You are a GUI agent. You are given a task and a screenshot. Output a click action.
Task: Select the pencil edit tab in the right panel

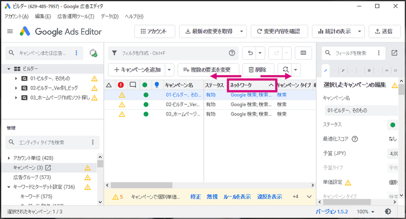pyautogui.click(x=326, y=71)
